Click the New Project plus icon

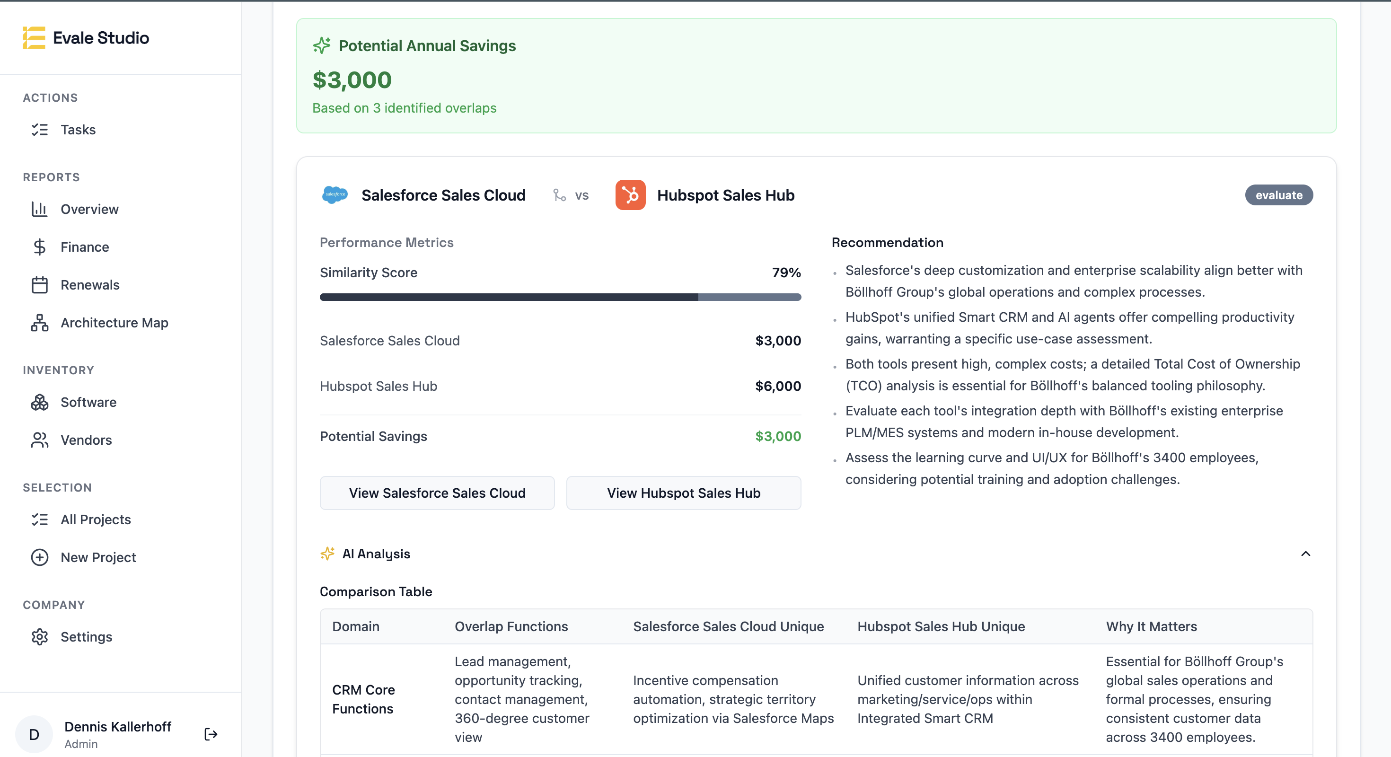point(39,557)
